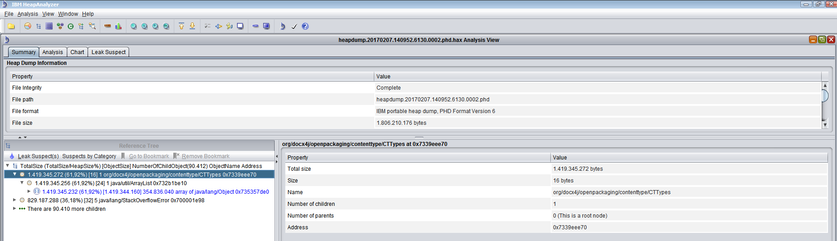Viewport: 837px width, 241px height.
Task: Click Remove Bookmark button
Action: point(201,156)
